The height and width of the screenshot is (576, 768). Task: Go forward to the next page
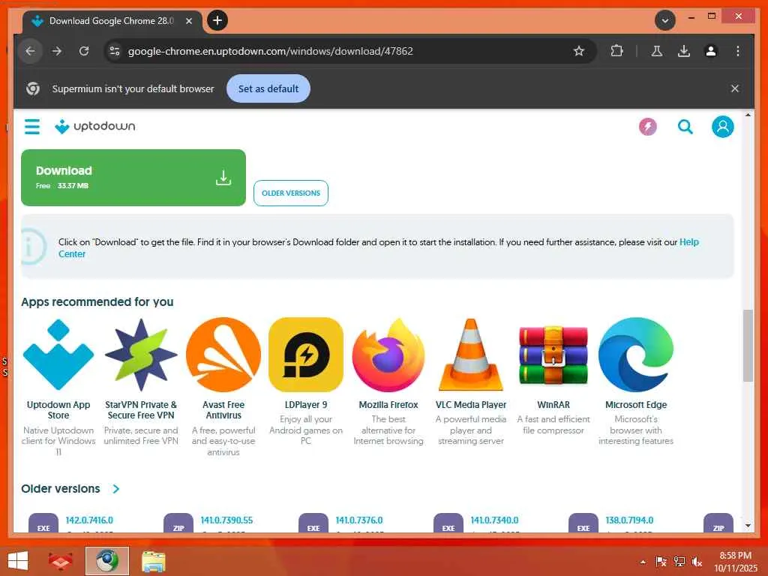[x=57, y=51]
